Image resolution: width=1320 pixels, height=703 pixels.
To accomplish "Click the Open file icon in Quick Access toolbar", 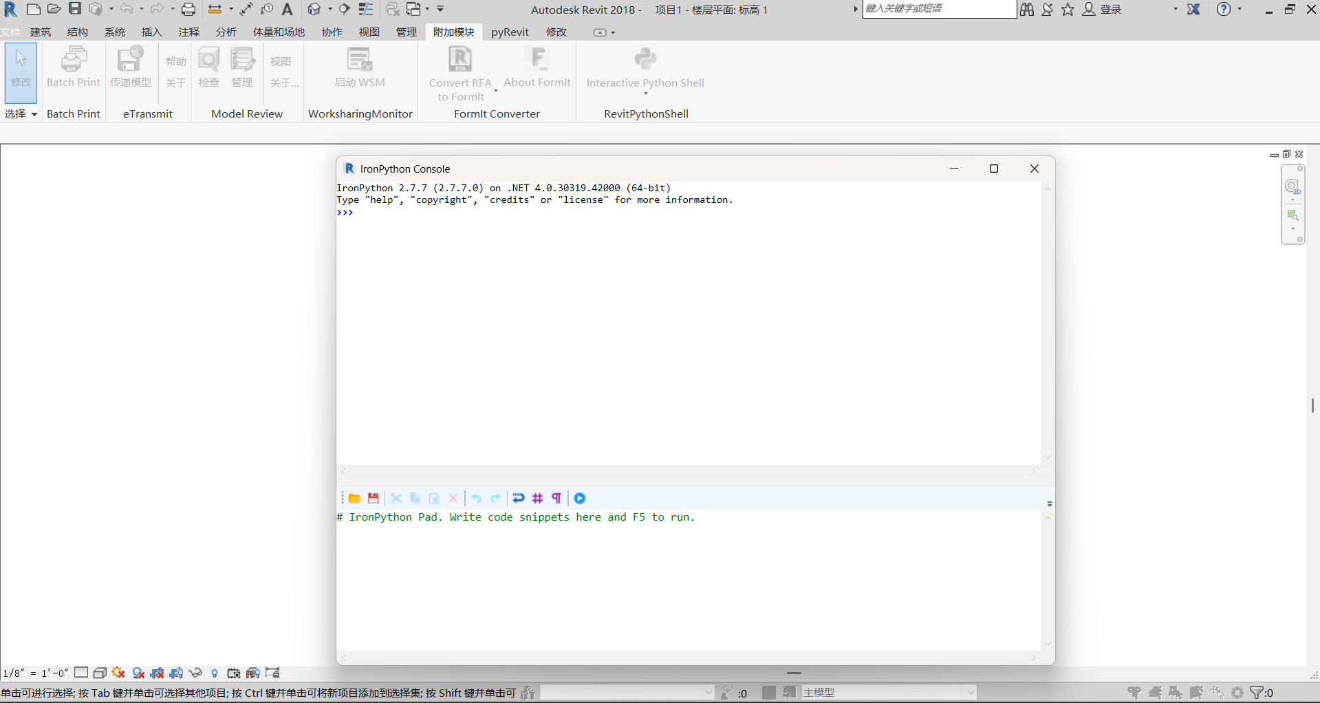I will click(x=54, y=9).
